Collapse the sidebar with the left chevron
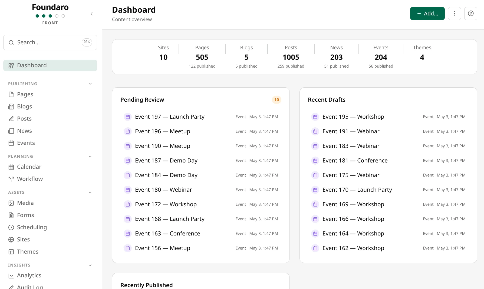This screenshot has width=484, height=289. pyautogui.click(x=92, y=14)
